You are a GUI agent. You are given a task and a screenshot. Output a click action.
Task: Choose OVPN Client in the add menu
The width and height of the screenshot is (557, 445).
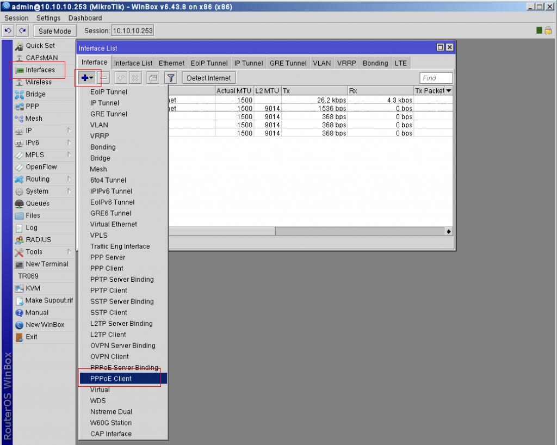(123, 356)
